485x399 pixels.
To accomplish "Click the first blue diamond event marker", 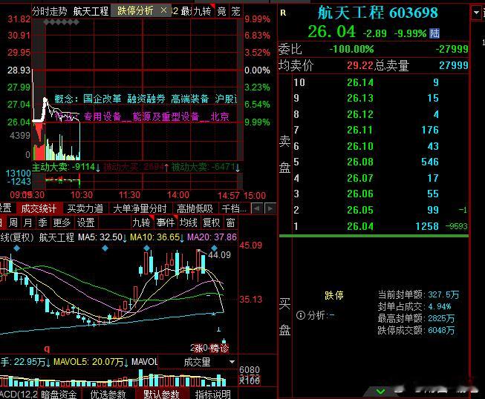I will click(16, 248).
